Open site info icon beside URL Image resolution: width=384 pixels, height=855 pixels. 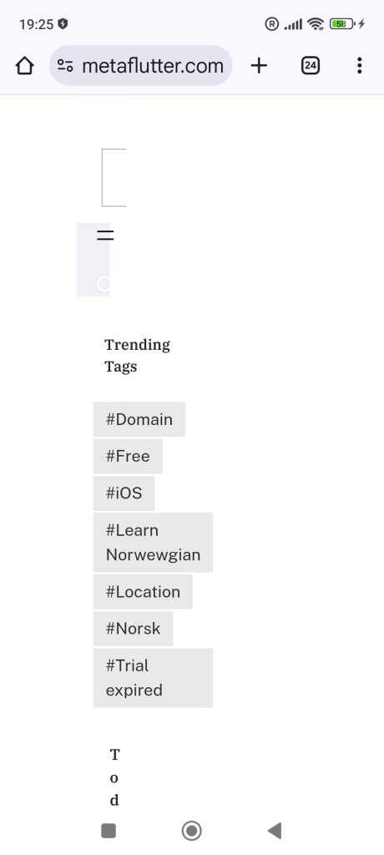pos(65,66)
